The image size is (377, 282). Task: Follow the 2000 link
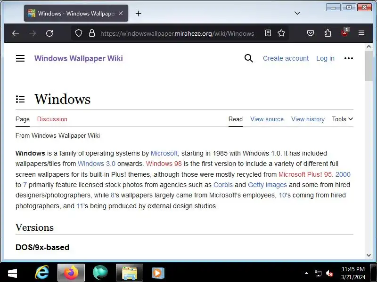[343, 174]
